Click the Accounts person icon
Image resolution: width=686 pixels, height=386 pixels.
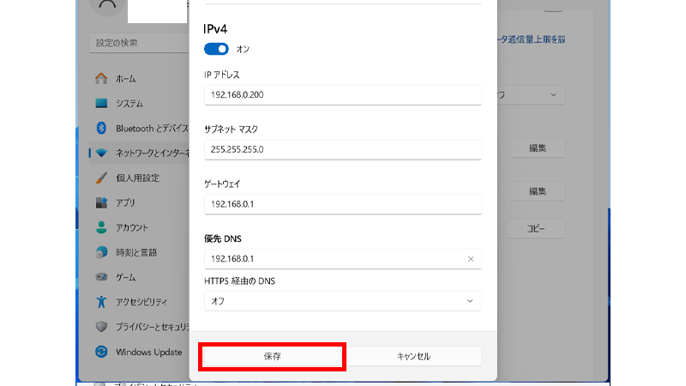[x=101, y=227]
